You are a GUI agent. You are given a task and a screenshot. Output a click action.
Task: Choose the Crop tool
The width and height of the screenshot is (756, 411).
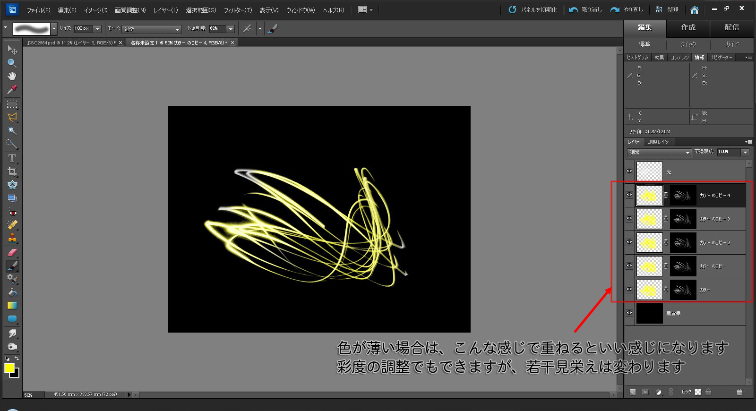[x=12, y=171]
